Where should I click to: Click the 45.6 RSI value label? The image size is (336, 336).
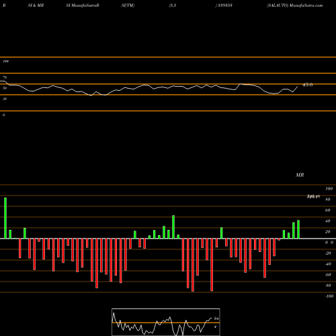coord(308,85)
